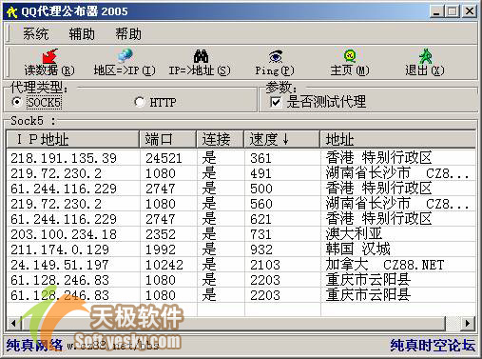Select the row with IP 24.149.51.197
Image resolution: width=482 pixels, height=359 pixels.
click(x=241, y=265)
